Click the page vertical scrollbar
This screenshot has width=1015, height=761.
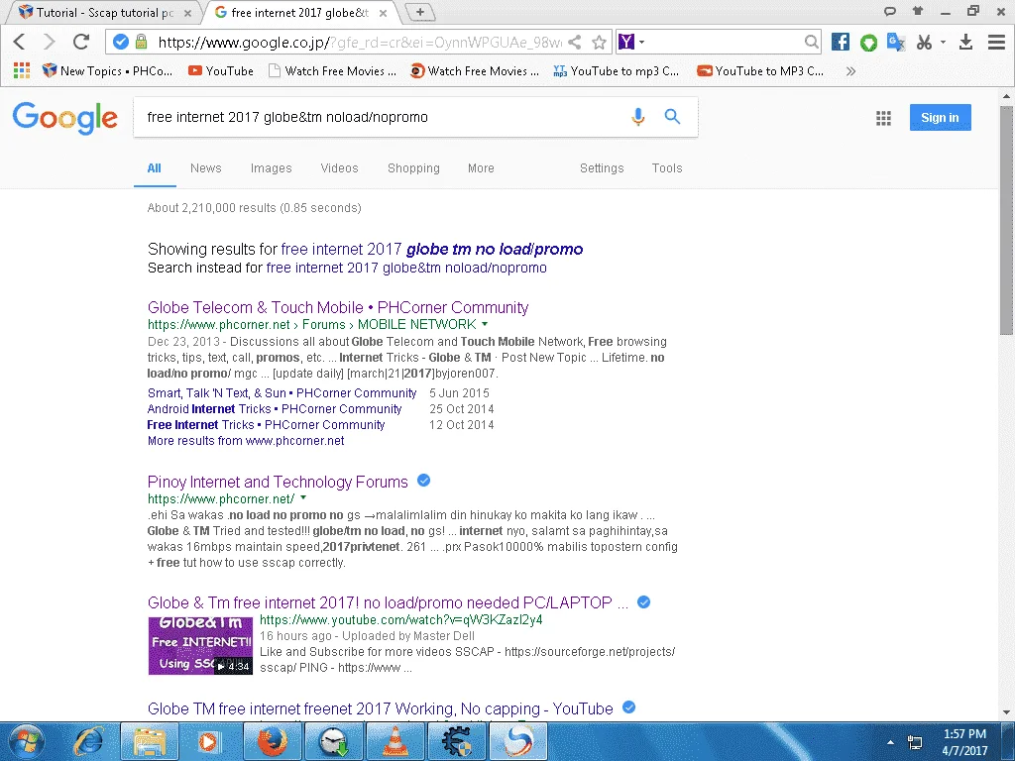[1005, 220]
